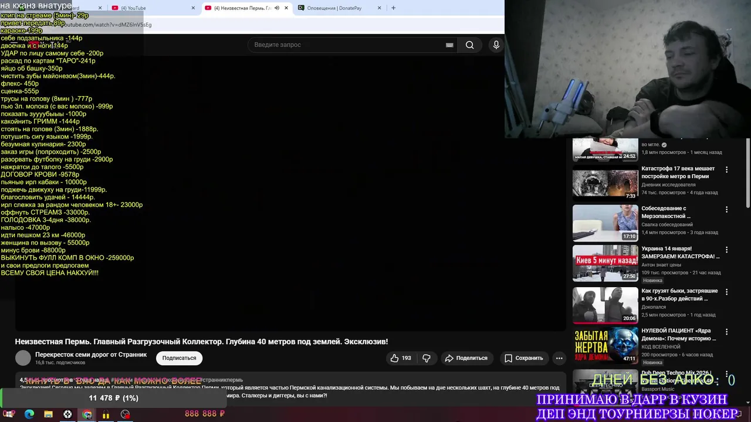The image size is (751, 422).
Task: Open the options menu for Как грузят быки video
Action: [x=727, y=292]
